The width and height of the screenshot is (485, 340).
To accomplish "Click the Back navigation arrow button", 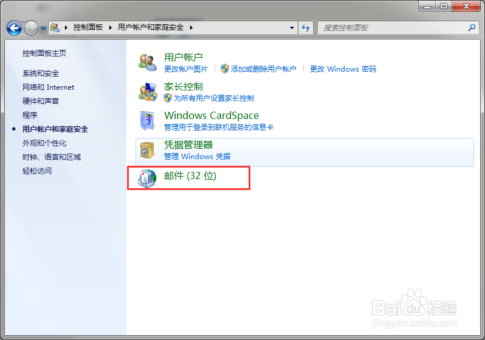I will coord(14,28).
